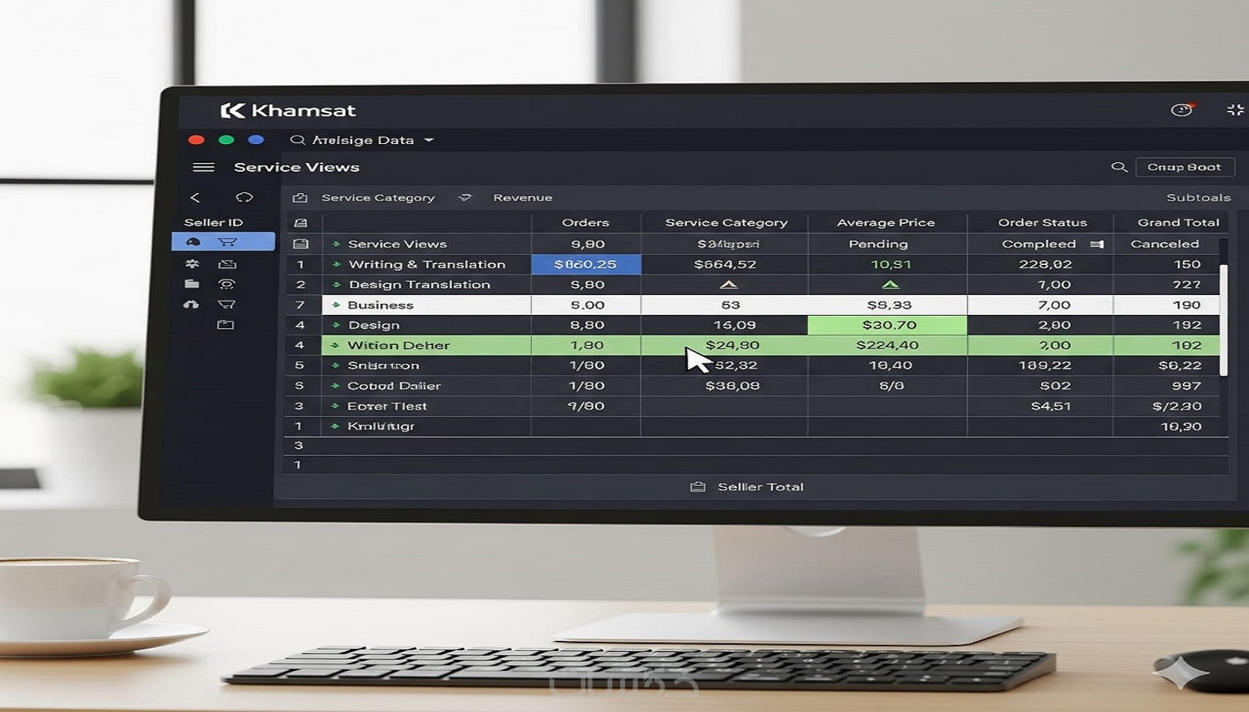Click the Average Price column header
1249x712 pixels.
[885, 222]
